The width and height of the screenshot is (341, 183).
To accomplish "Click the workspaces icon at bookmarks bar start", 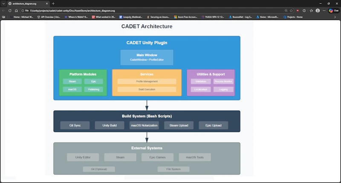I will click(x=3, y=17).
